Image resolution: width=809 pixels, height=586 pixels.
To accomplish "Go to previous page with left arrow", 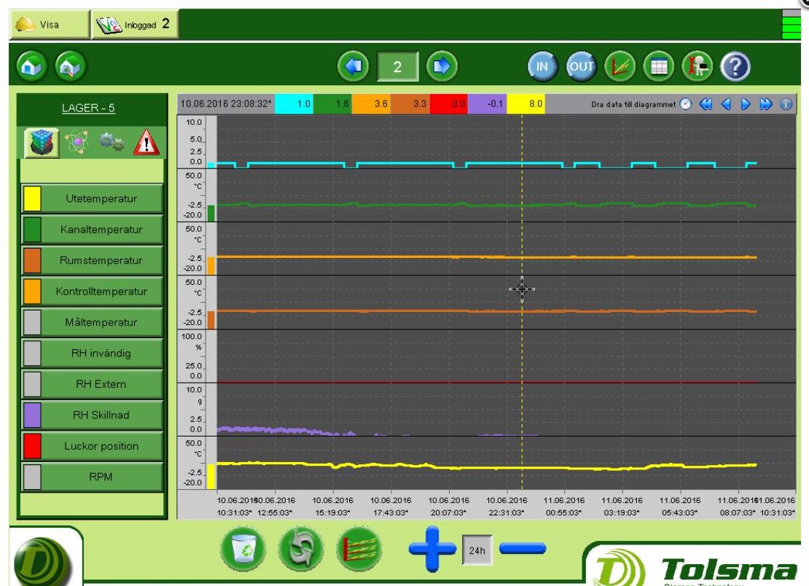I will coord(353,66).
